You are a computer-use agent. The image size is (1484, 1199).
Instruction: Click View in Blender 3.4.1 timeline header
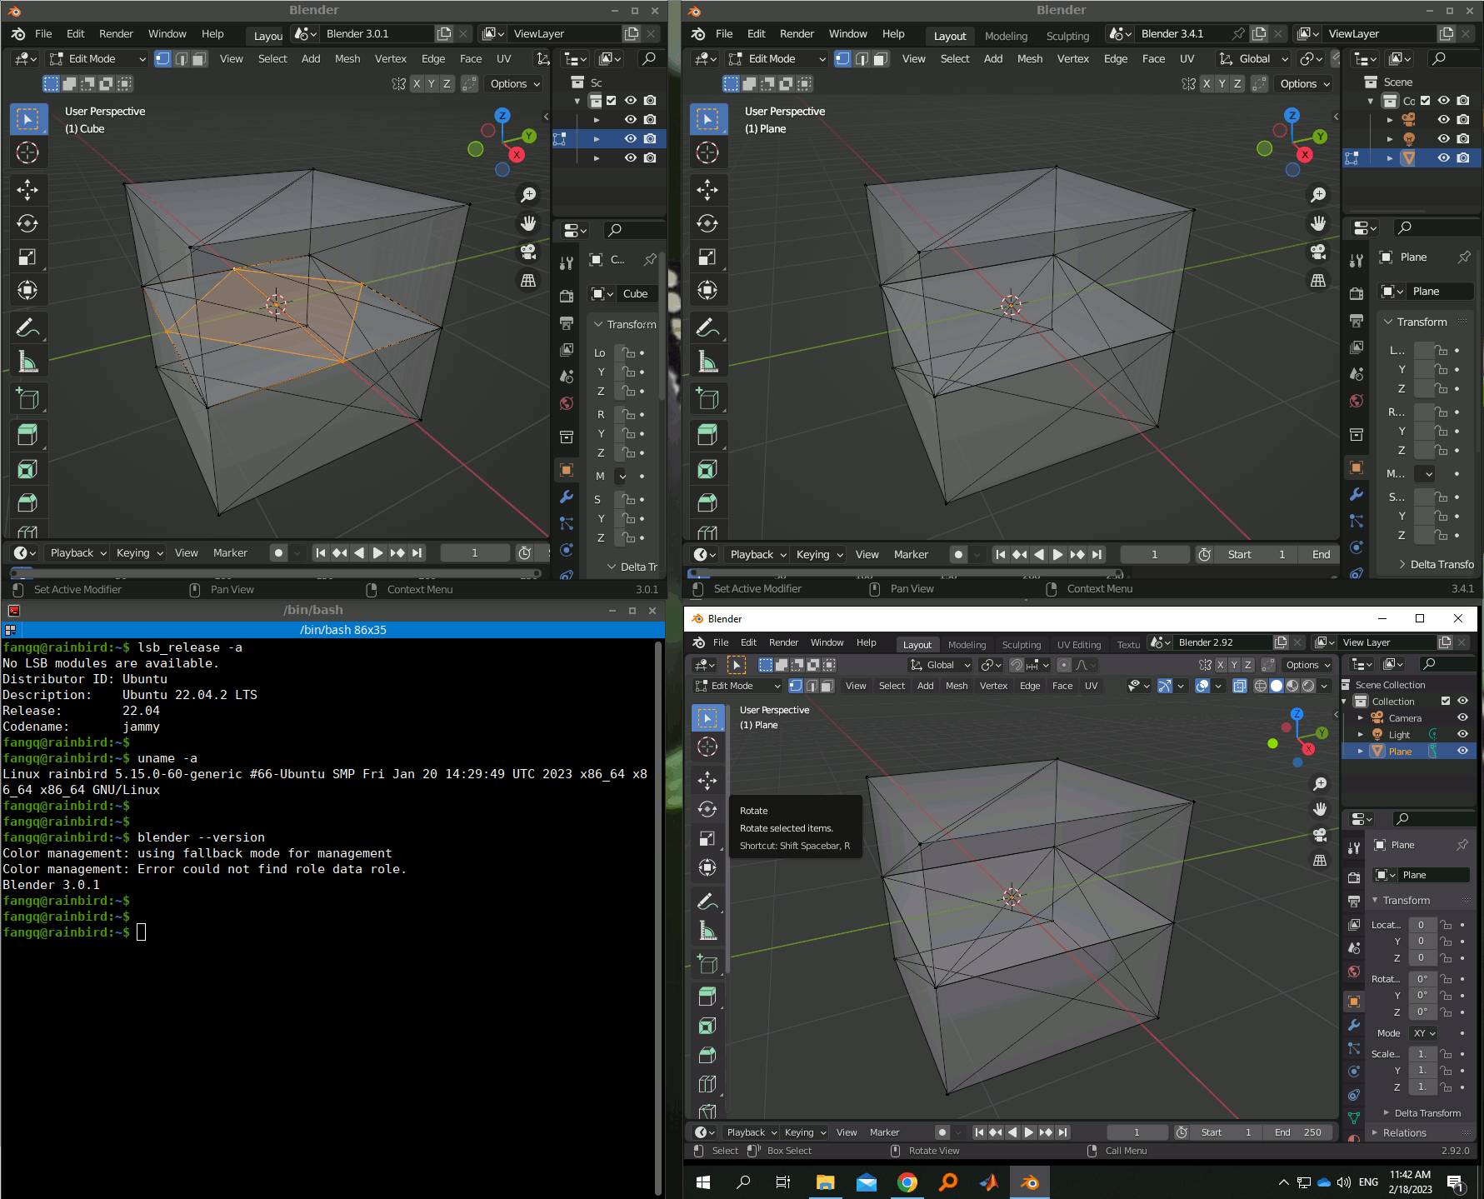(867, 555)
